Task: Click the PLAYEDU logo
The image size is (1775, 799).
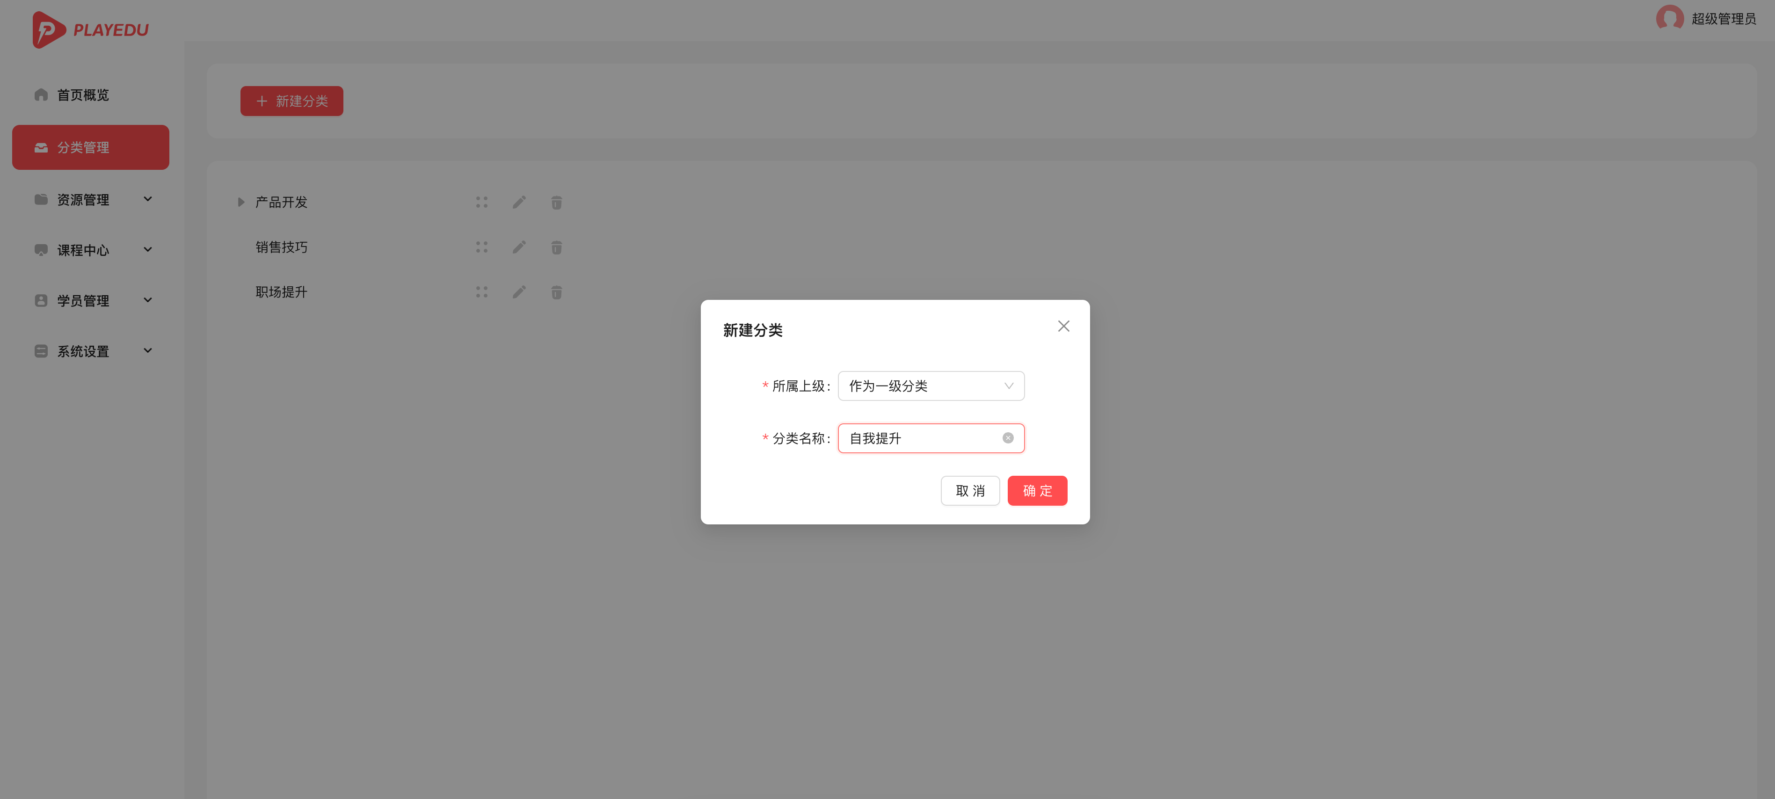Action: 90,29
